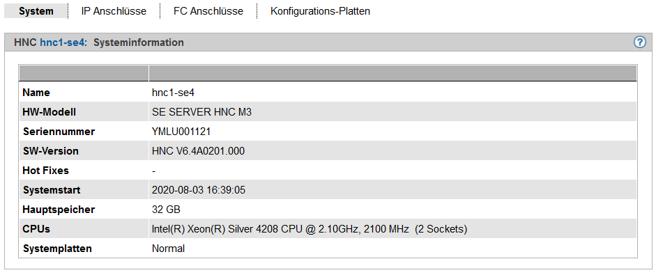Click the Seriennummer row label
656x275 pixels.
[x=59, y=132]
